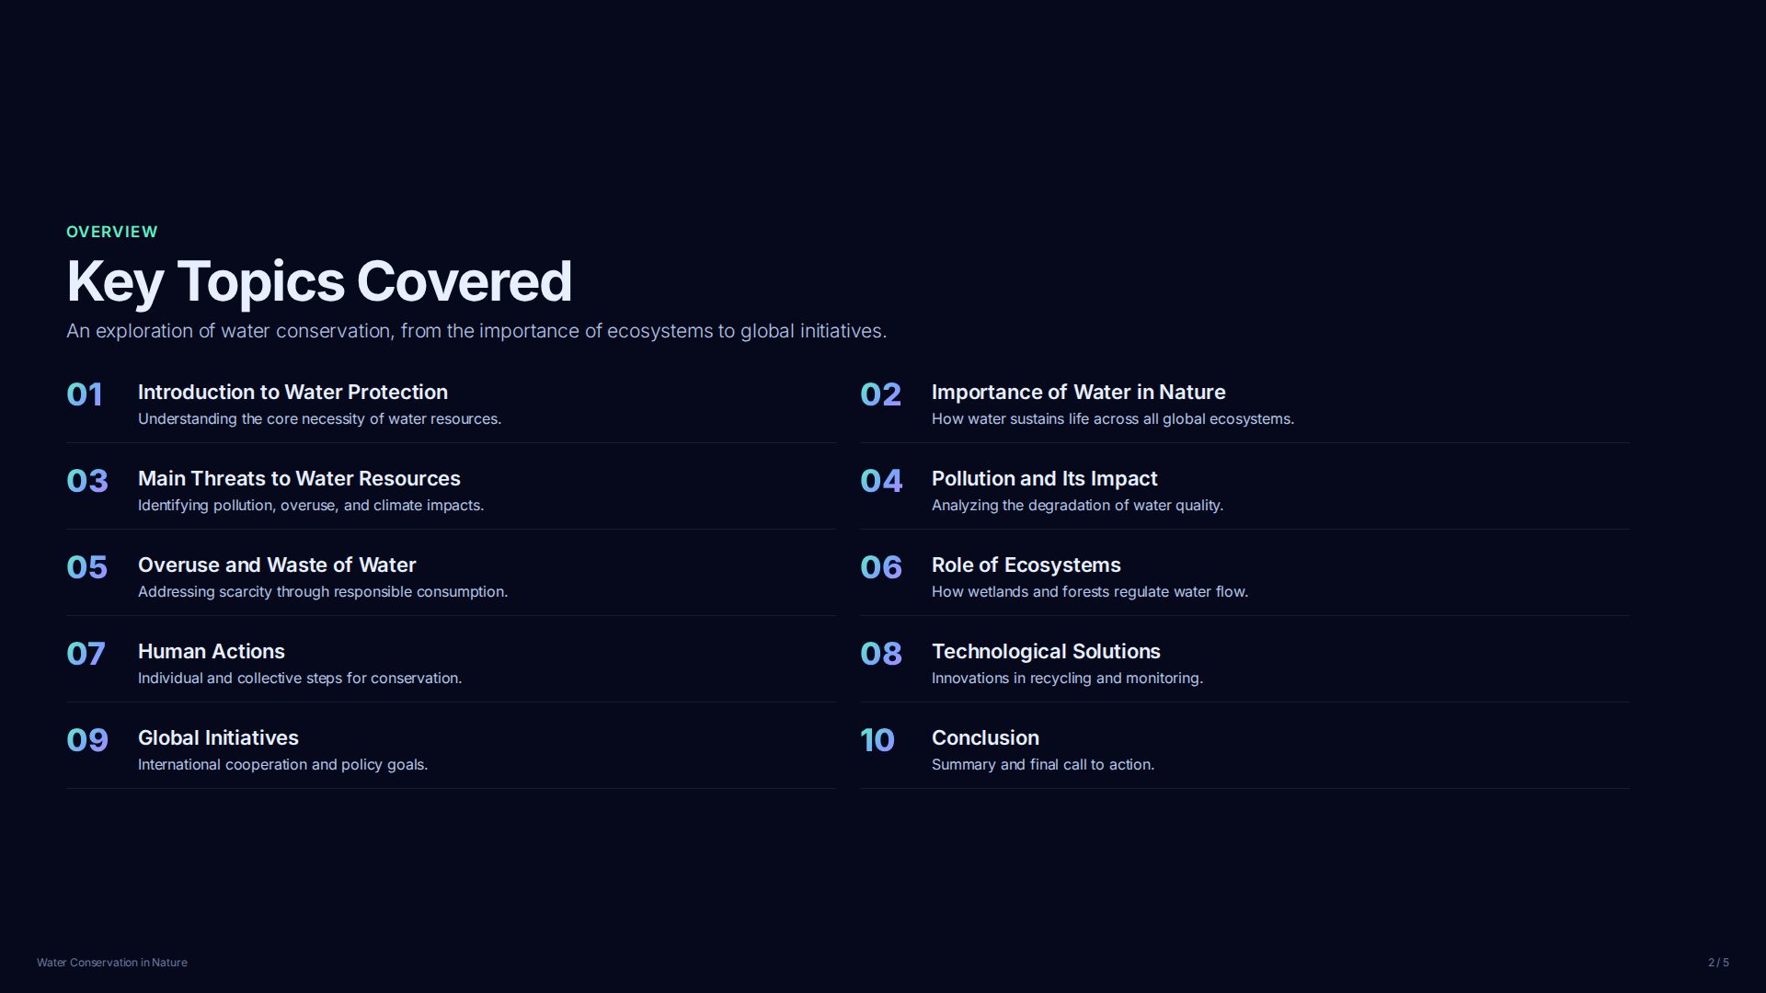The height and width of the screenshot is (993, 1766).
Task: Select the 08 number marker
Action: (x=881, y=654)
